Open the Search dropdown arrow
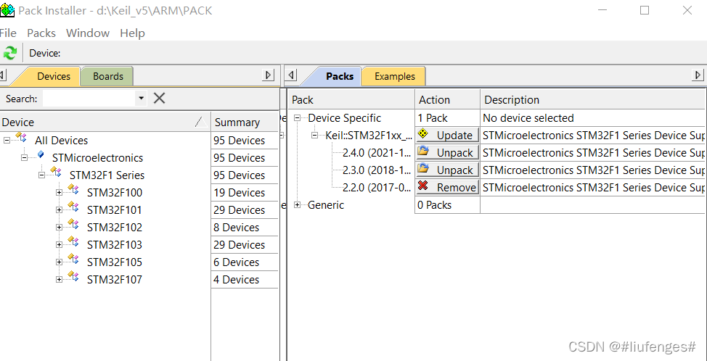 click(141, 98)
